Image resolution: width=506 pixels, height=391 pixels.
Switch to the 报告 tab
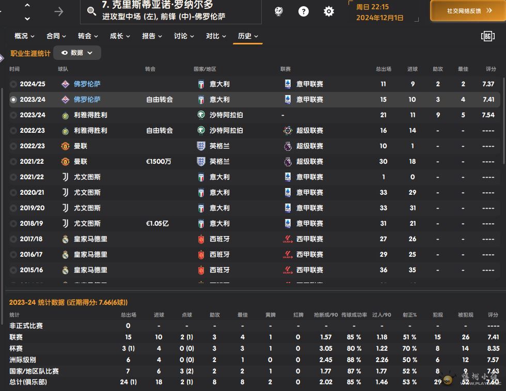point(152,36)
